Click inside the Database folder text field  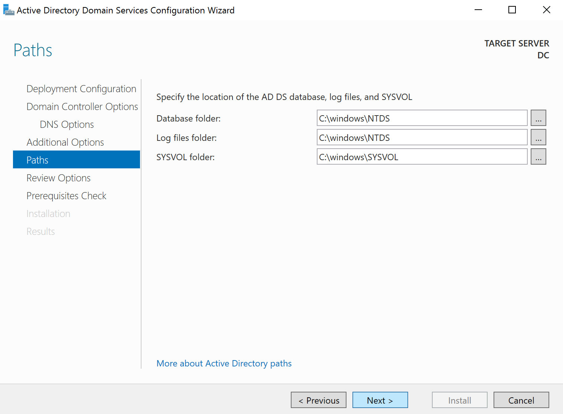coord(422,118)
